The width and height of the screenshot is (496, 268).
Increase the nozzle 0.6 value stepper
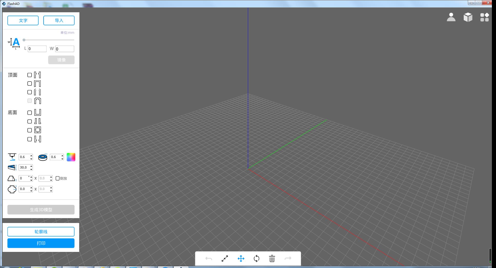point(31,155)
